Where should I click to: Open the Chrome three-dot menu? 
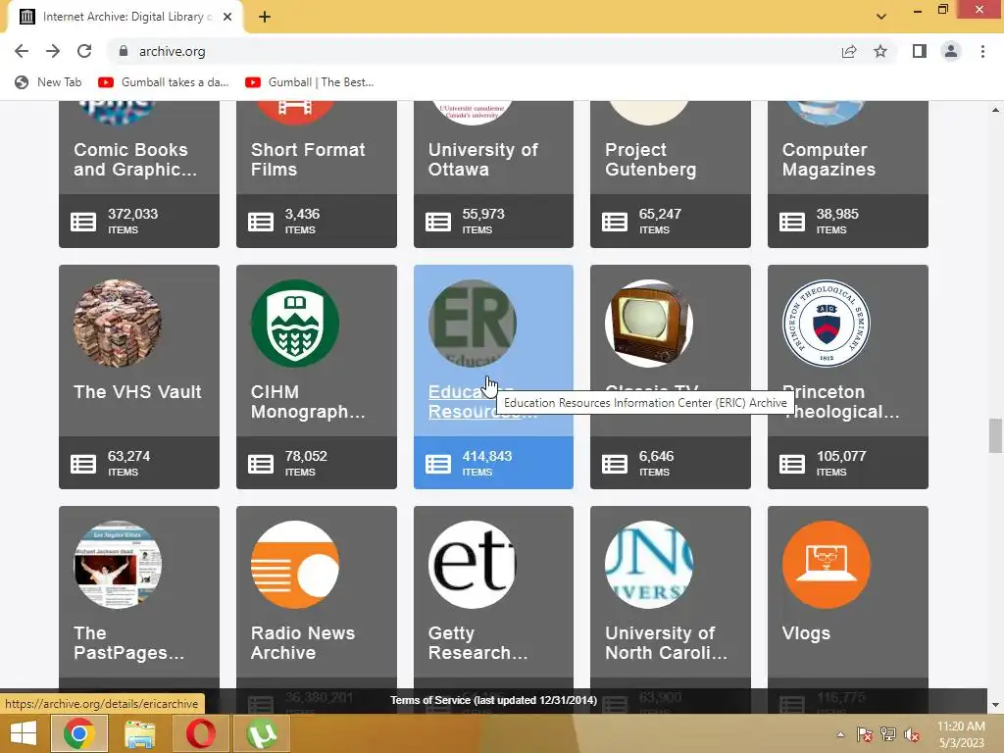click(982, 51)
